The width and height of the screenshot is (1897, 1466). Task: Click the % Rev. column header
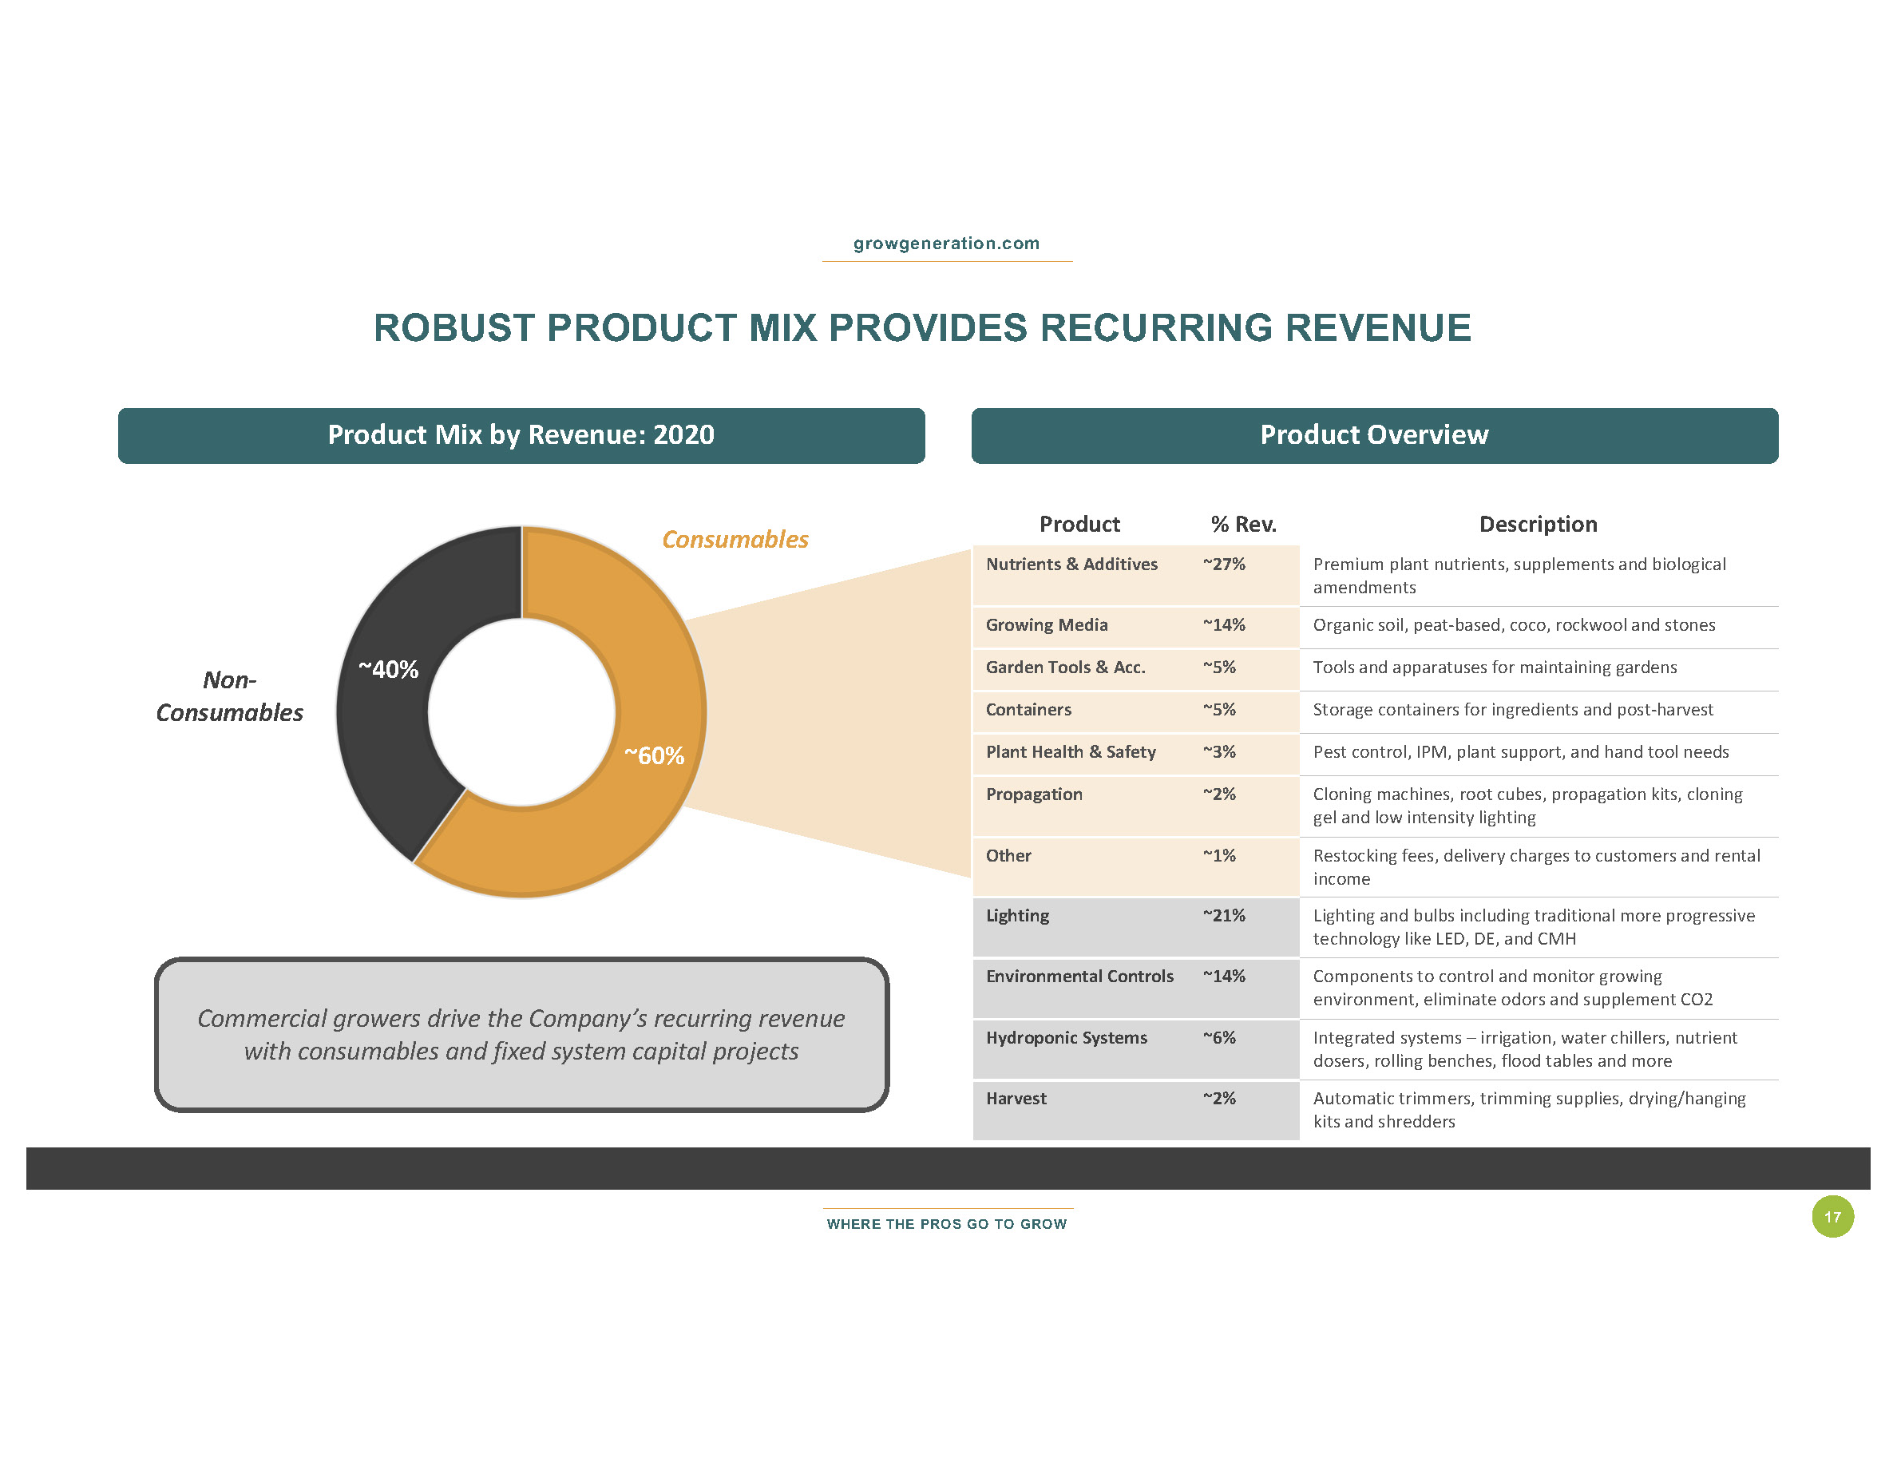1243,525
